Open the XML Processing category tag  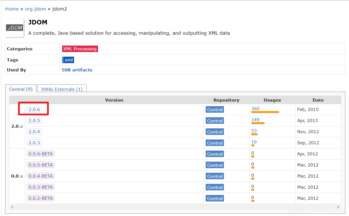[80, 49]
